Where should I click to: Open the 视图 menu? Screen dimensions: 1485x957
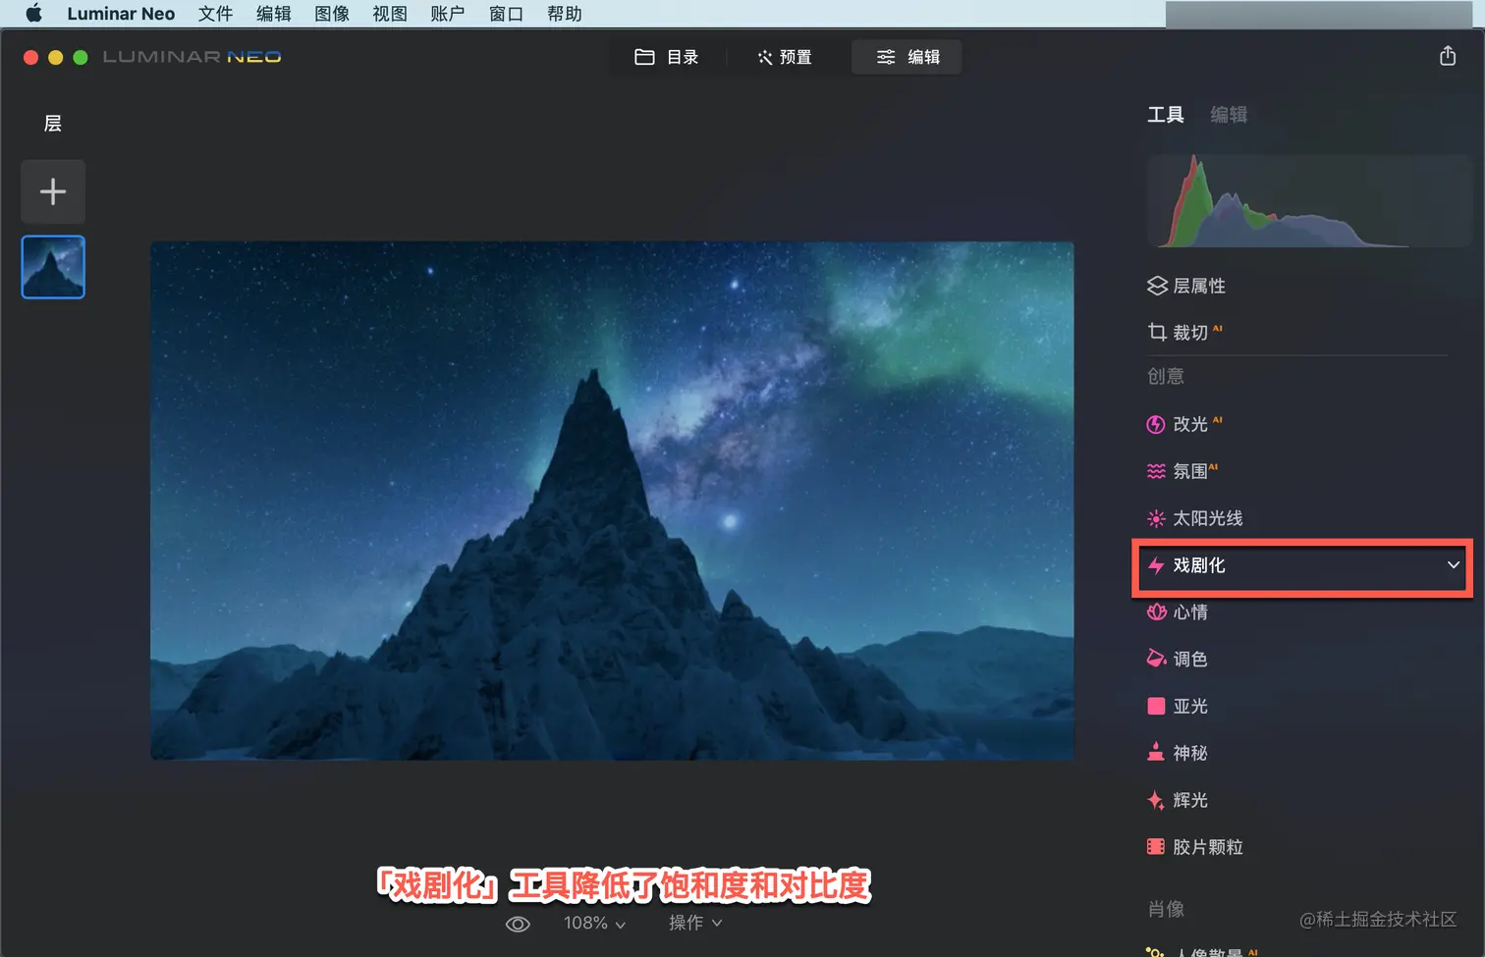[390, 14]
